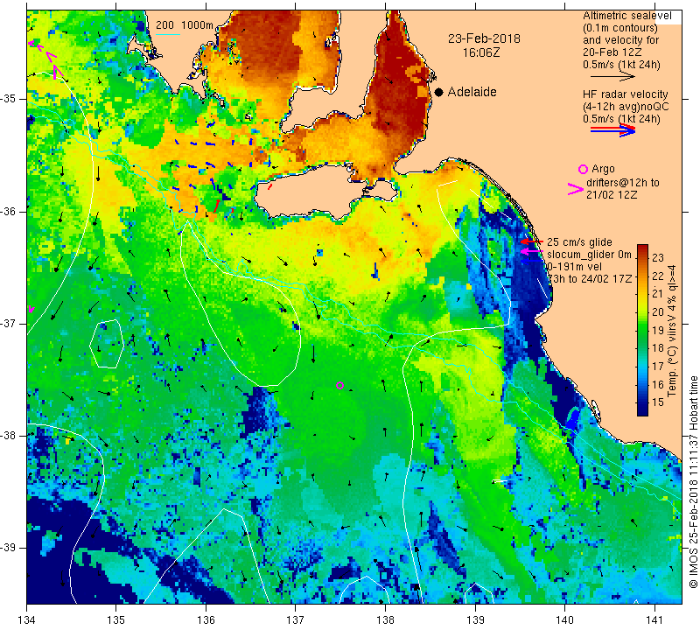Select the magenta Argo float marker on the map
This screenshot has width=700, height=630.
339,385
